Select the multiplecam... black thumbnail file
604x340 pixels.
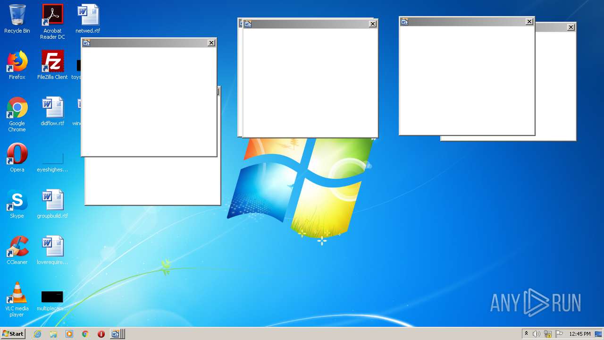[x=52, y=300]
